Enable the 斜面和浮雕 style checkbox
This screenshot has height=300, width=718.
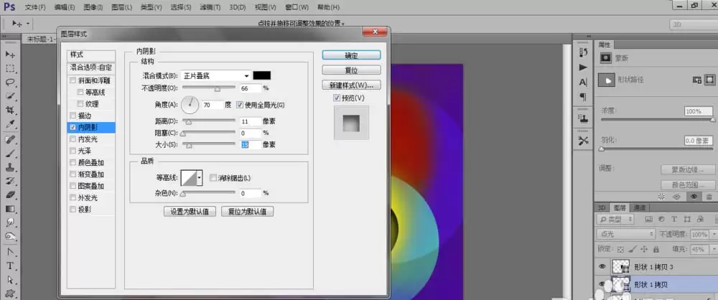point(73,80)
